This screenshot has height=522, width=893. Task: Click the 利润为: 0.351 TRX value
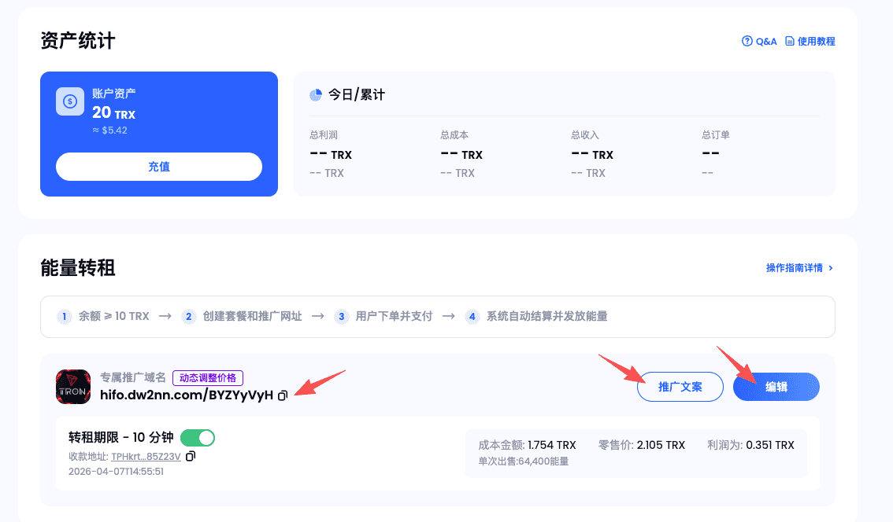pyautogui.click(x=750, y=445)
